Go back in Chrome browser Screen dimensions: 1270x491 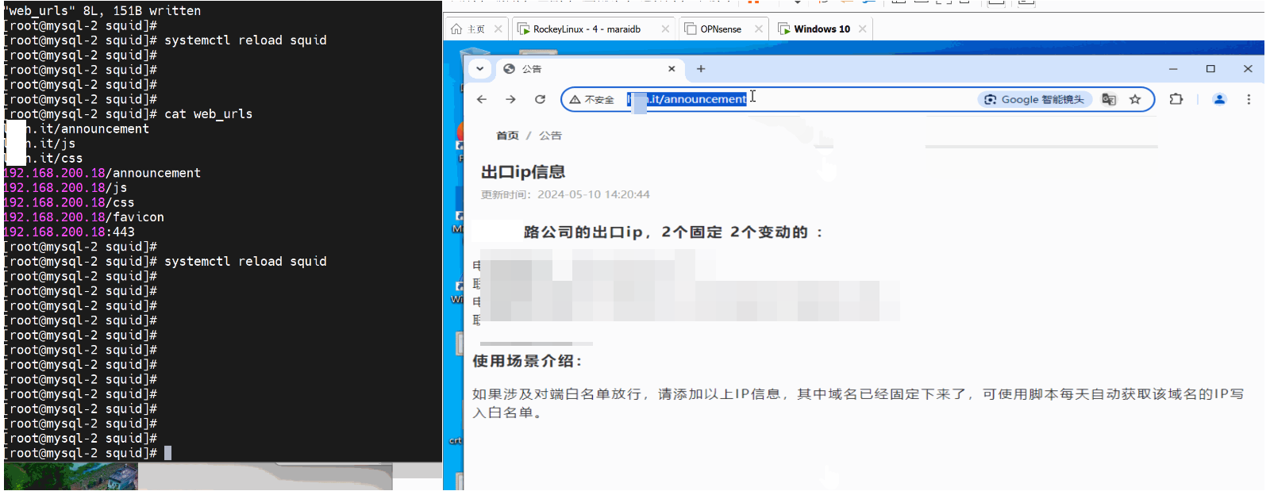pos(482,99)
